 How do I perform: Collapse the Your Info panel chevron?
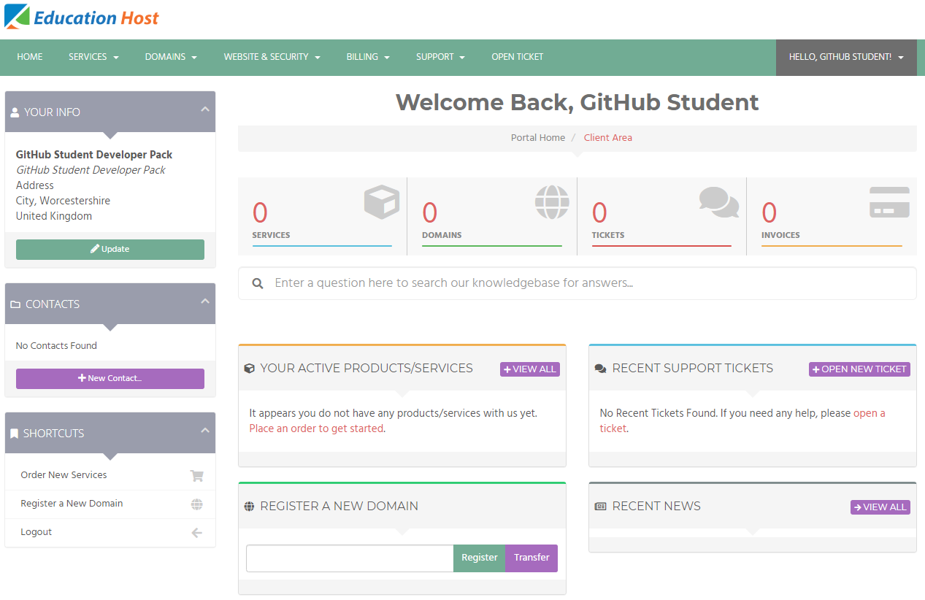205,109
